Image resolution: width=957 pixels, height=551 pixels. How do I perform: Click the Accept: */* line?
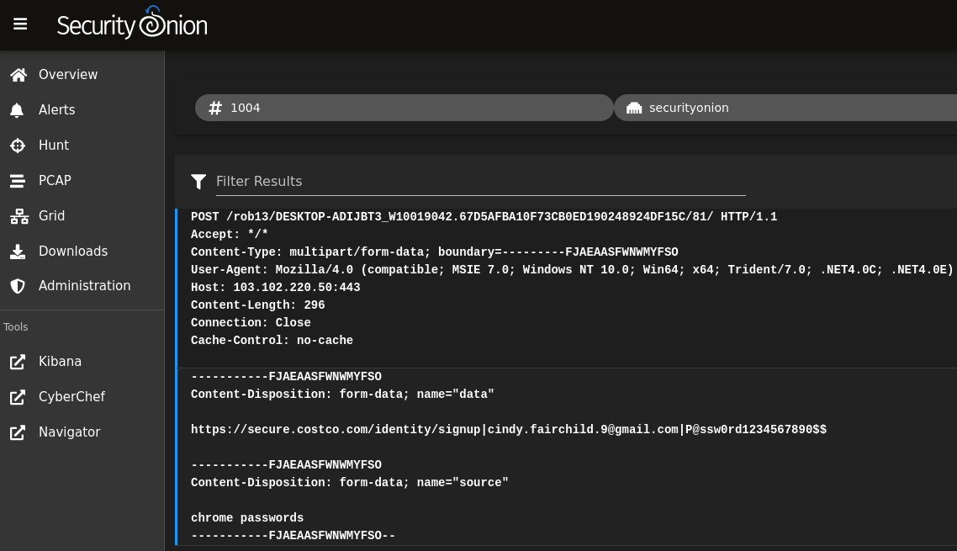point(230,235)
